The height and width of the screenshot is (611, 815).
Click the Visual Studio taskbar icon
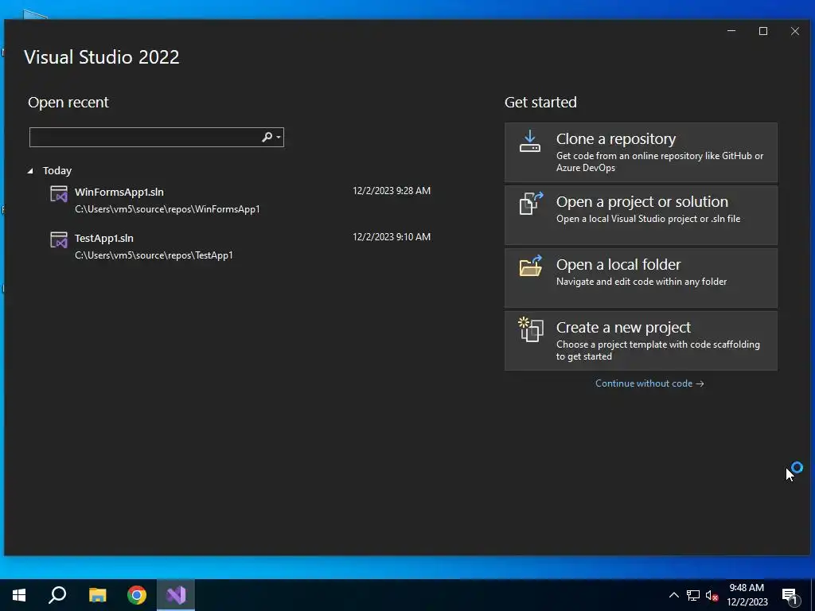[176, 595]
